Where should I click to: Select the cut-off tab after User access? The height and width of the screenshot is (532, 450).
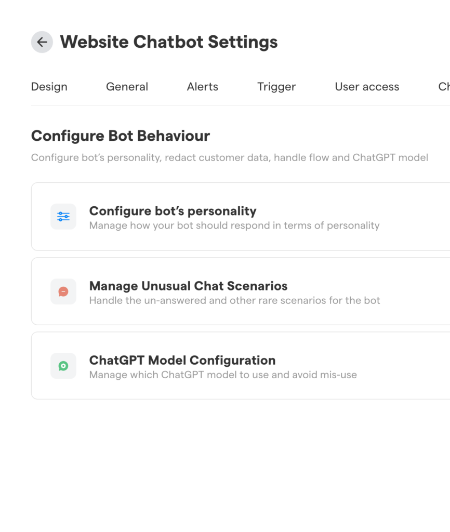444,87
